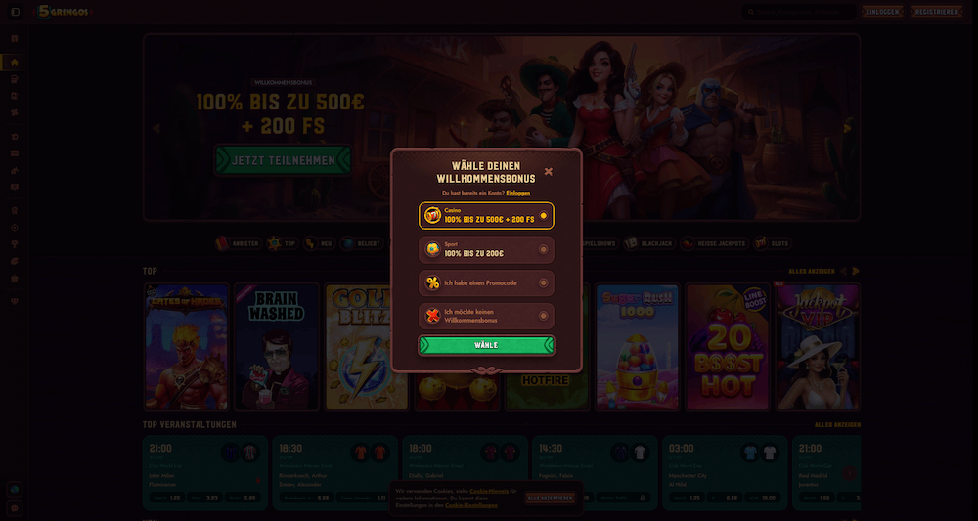Open the Brain Washed game thumbnail
The width and height of the screenshot is (978, 521).
coord(277,346)
